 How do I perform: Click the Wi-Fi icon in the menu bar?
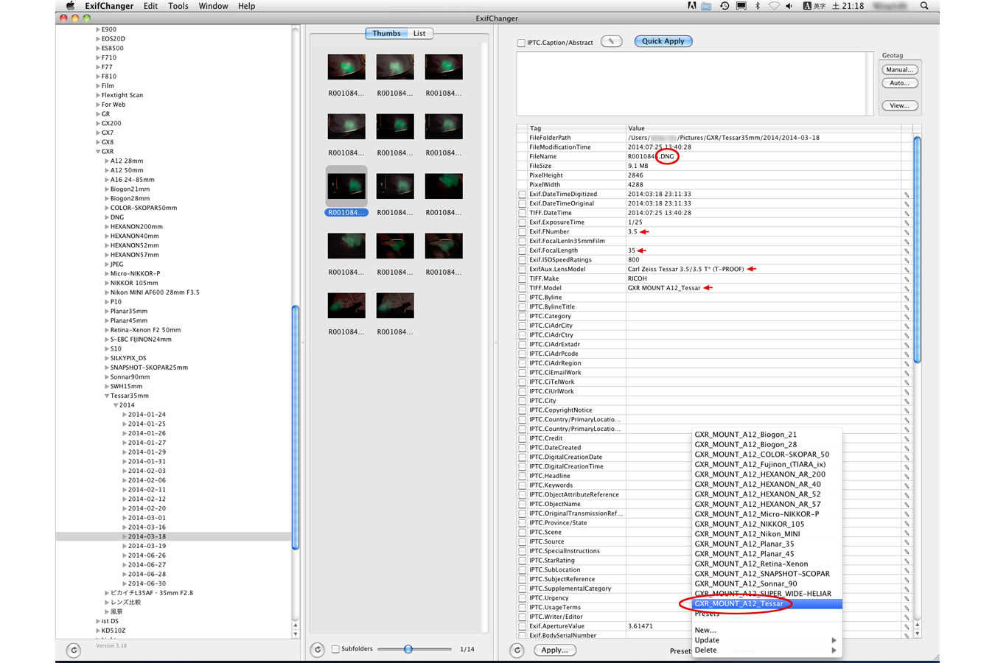[x=773, y=6]
